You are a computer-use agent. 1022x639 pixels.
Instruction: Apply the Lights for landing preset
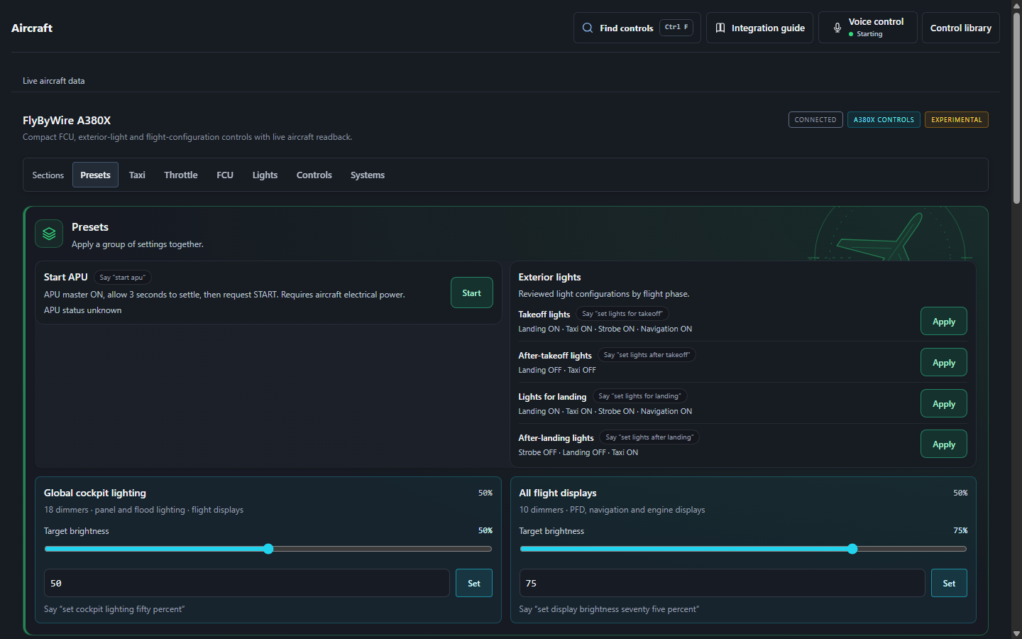click(x=944, y=403)
